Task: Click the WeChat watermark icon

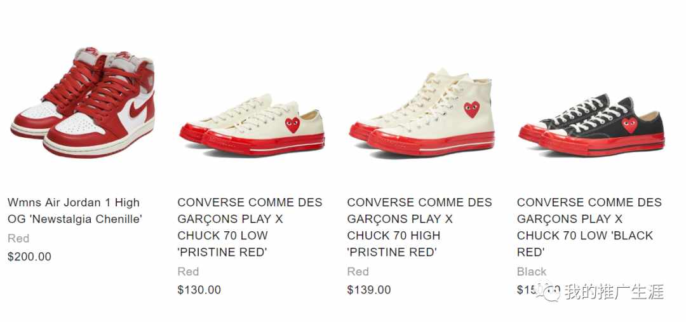Action: click(549, 292)
